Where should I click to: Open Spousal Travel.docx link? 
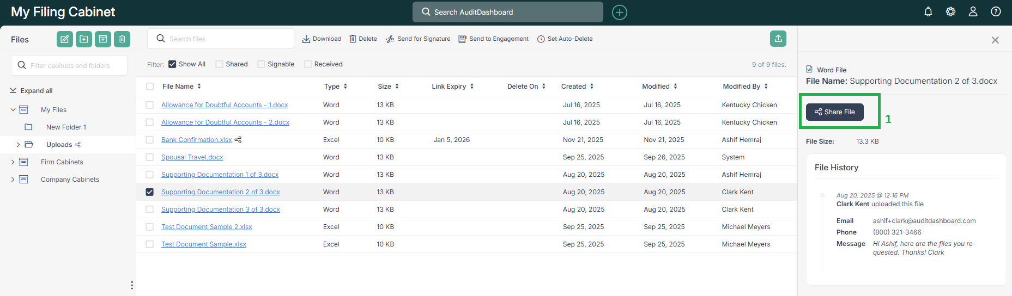192,157
